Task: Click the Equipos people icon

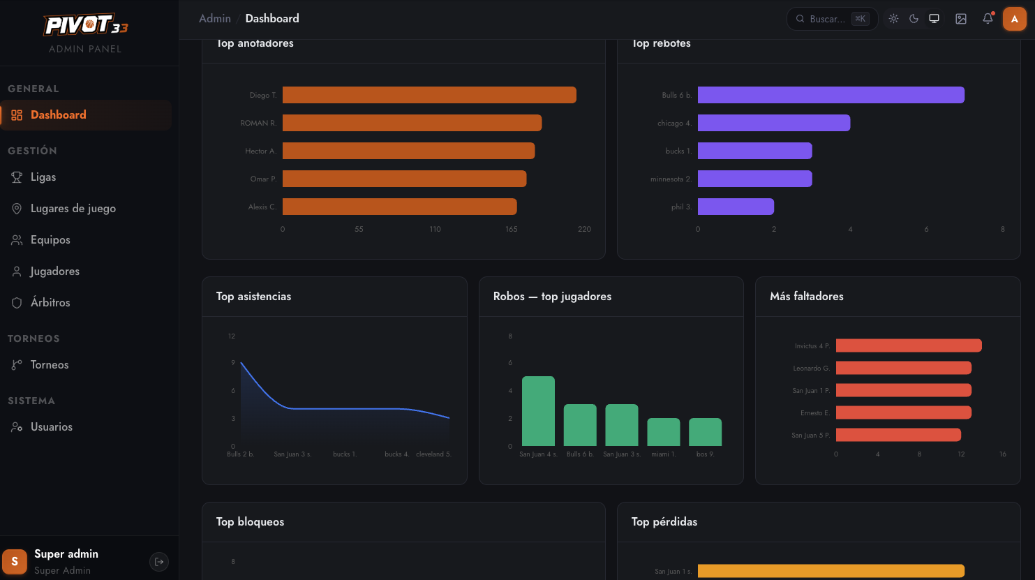Action: (17, 240)
